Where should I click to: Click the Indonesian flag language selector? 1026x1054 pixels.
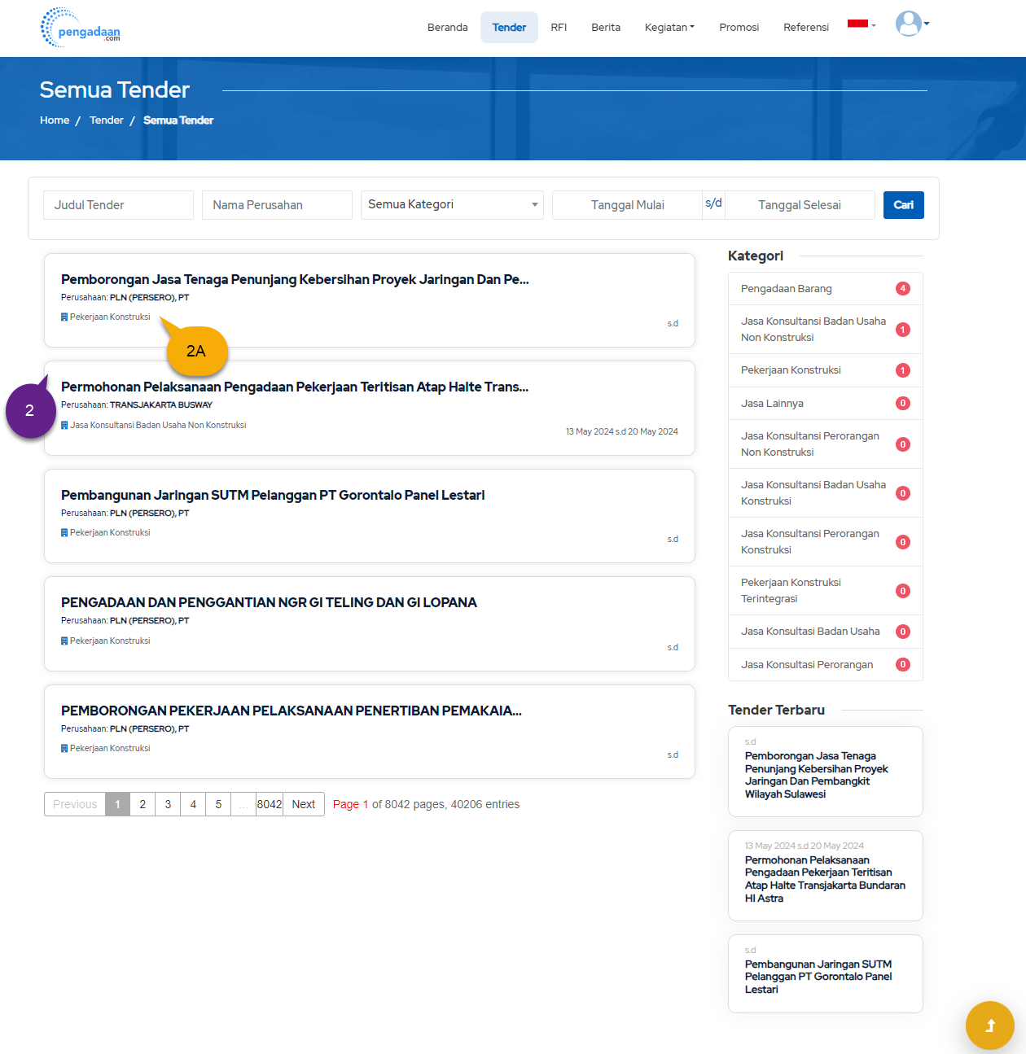click(862, 24)
